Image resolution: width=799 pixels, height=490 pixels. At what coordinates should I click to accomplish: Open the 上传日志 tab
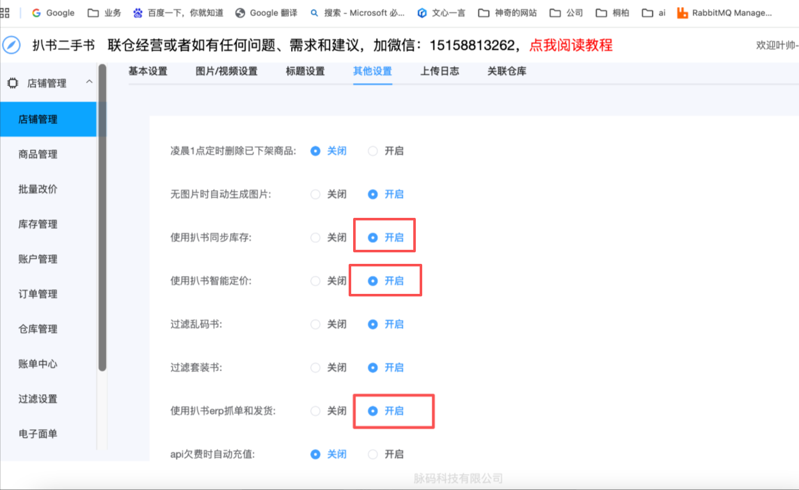point(439,72)
